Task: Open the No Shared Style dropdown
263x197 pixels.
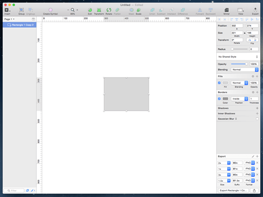Action: pyautogui.click(x=238, y=57)
